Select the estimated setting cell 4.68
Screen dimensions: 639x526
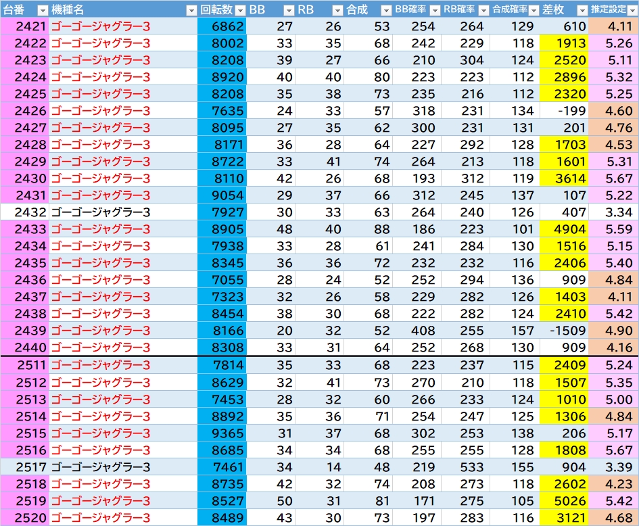[614, 517]
